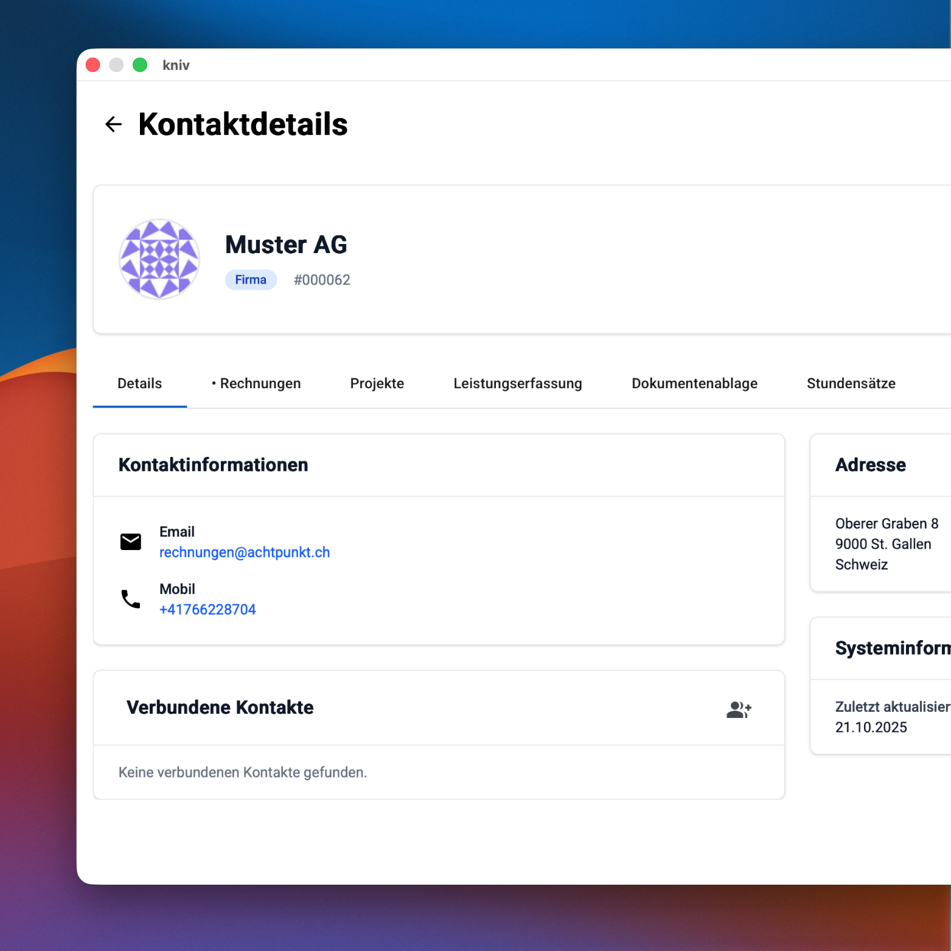The image size is (951, 951).
Task: Click the email envelope icon
Action: (x=130, y=541)
